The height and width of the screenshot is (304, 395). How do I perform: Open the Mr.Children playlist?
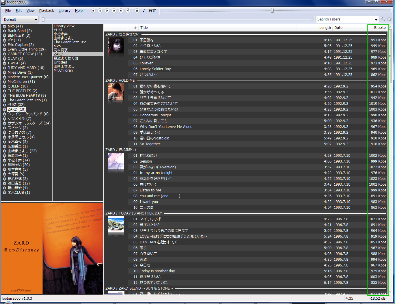pos(63,70)
